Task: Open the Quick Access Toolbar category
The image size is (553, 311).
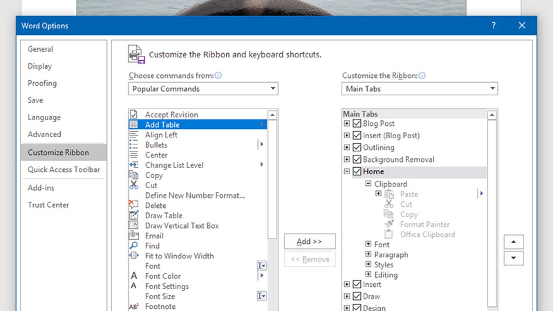Action: tap(64, 170)
